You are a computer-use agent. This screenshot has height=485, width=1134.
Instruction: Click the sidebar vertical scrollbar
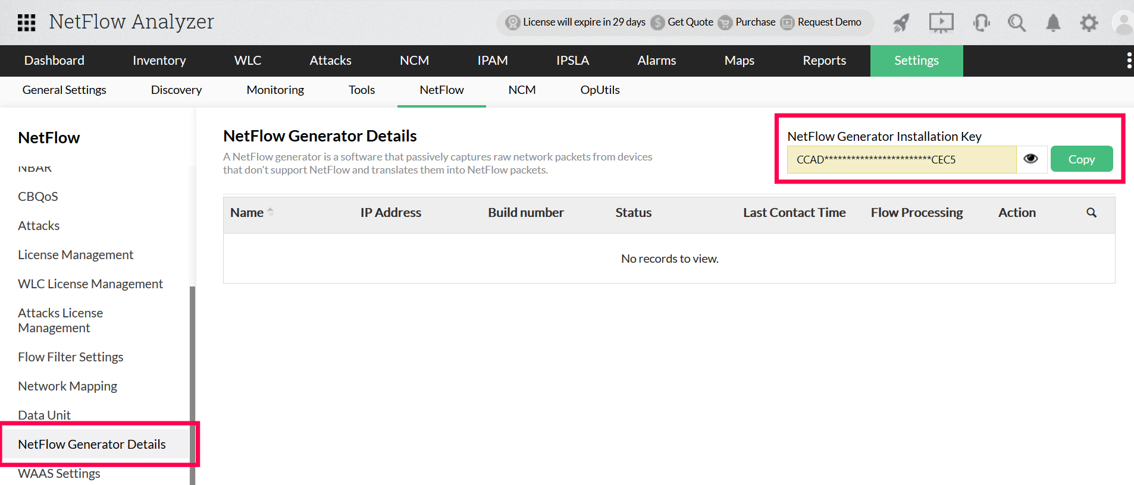(192, 385)
